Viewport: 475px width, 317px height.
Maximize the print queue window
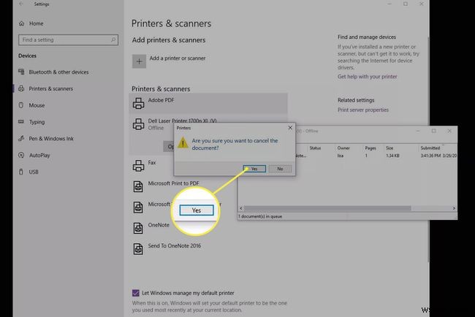tap(434, 131)
